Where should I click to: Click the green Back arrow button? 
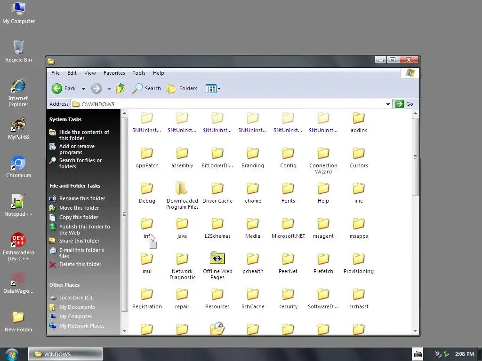(x=57, y=88)
